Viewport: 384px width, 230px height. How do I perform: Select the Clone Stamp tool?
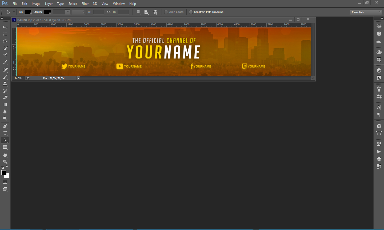tap(5, 84)
